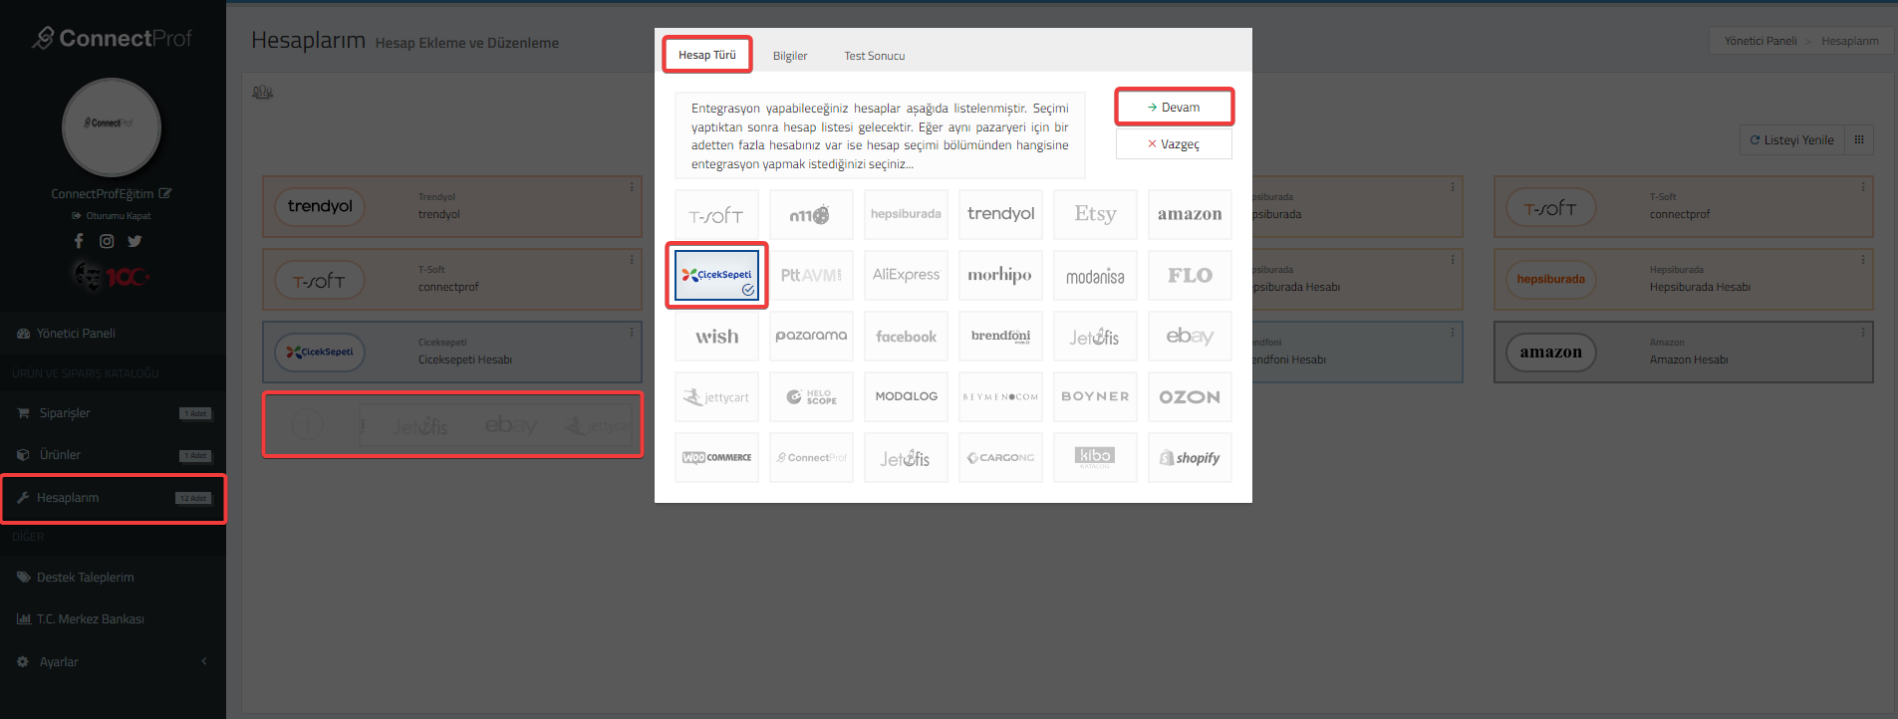This screenshot has height=719, width=1898.
Task: Choose the brendfoni tile in the dialog
Action: (x=1000, y=337)
